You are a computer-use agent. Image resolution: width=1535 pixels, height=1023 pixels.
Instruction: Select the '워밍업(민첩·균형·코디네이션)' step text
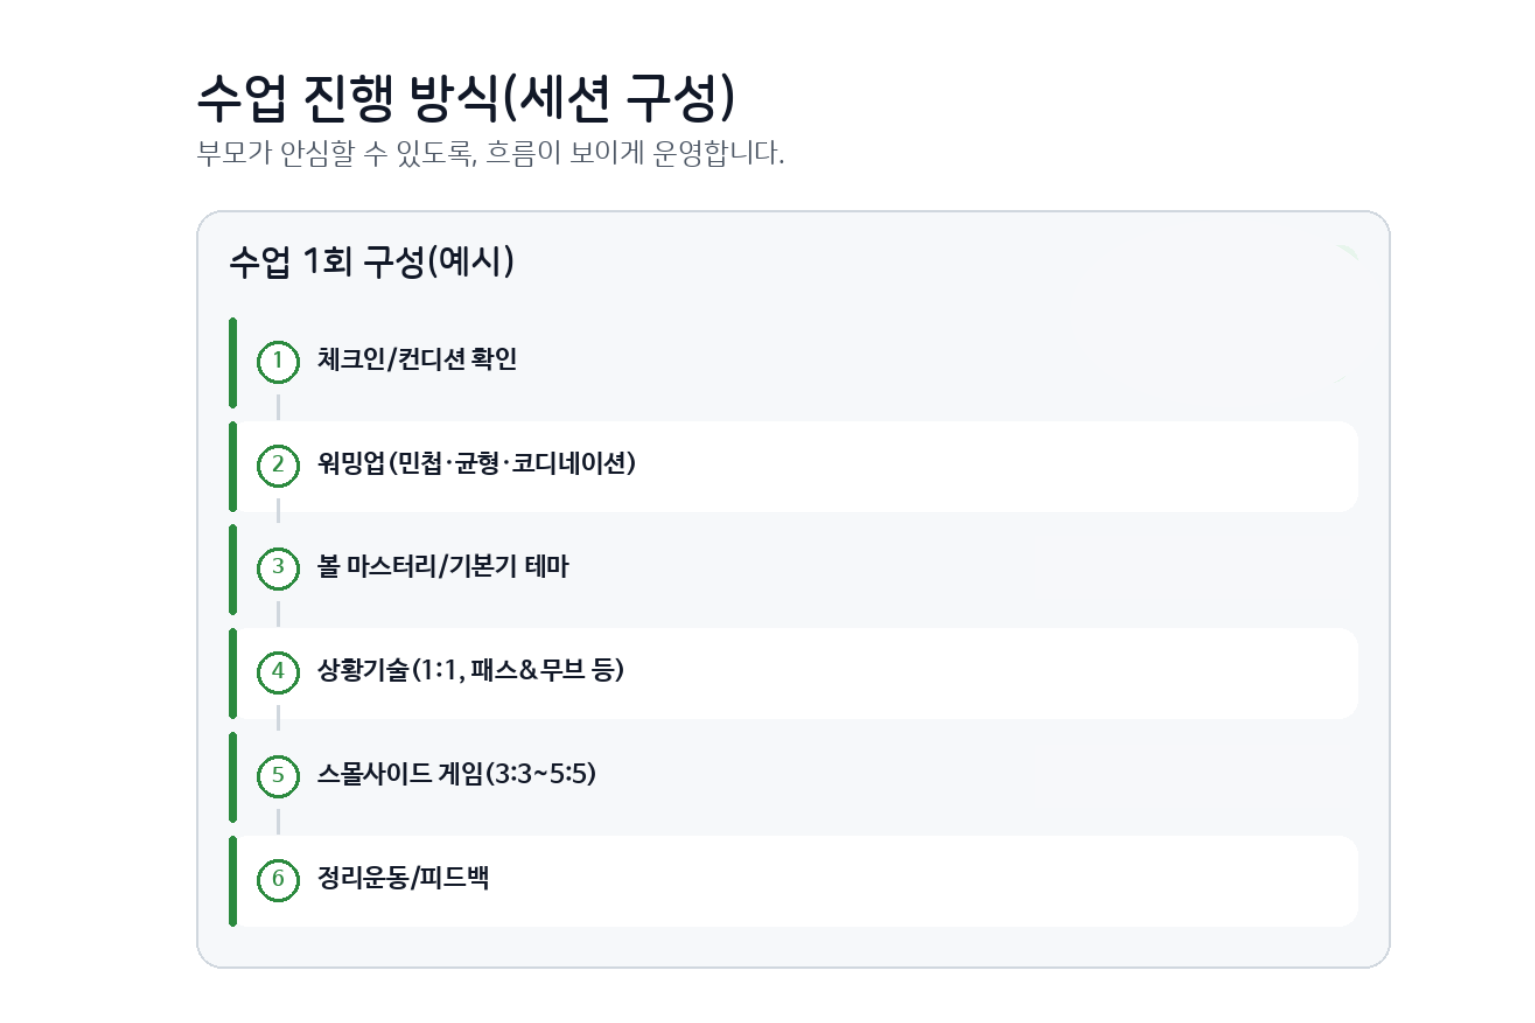click(x=476, y=463)
